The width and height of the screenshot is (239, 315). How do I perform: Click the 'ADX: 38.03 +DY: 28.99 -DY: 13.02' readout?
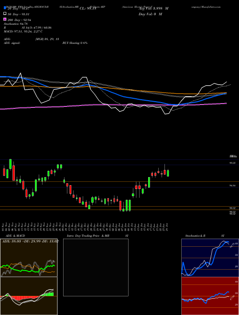point(30,241)
